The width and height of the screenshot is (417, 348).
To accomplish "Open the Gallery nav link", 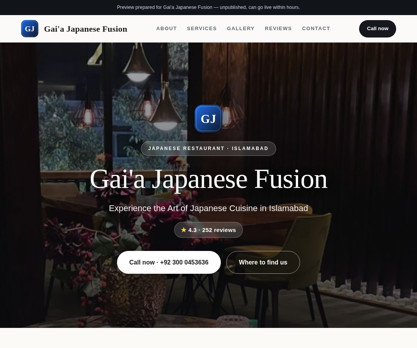I will coord(241,29).
